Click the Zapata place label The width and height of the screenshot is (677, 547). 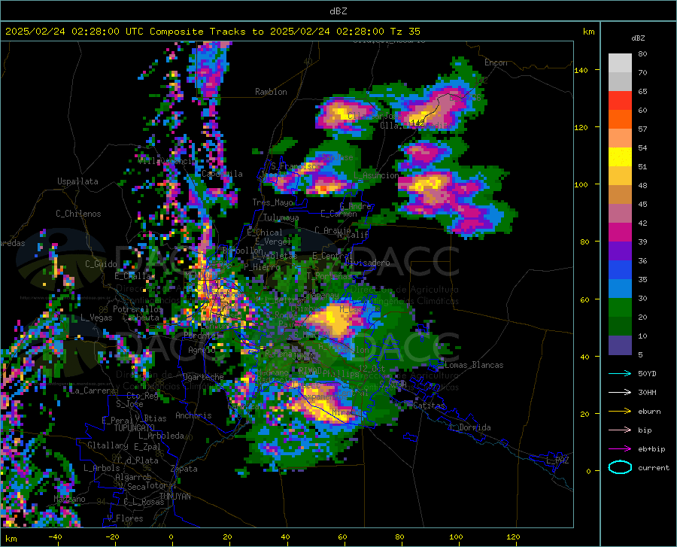(184, 469)
